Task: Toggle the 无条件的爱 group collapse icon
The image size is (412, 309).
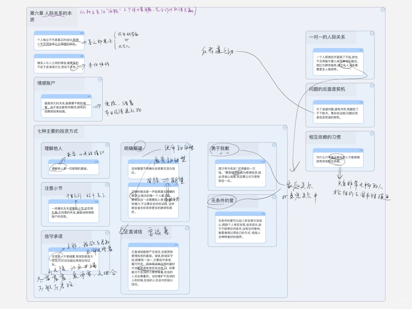Action: (274, 197)
